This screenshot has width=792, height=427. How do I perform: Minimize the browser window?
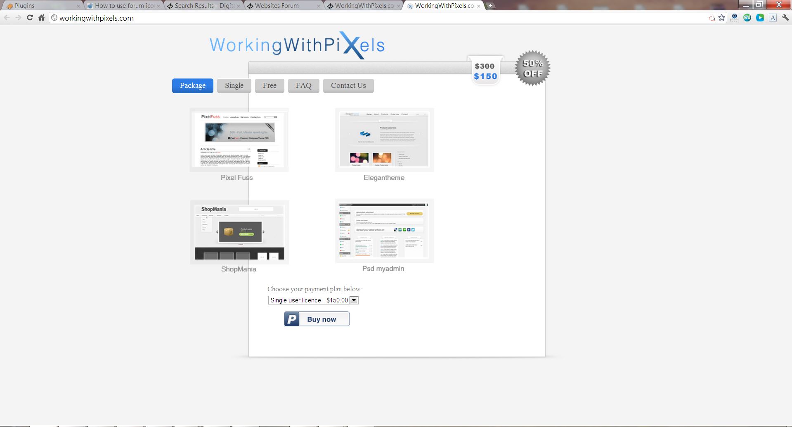(746, 5)
